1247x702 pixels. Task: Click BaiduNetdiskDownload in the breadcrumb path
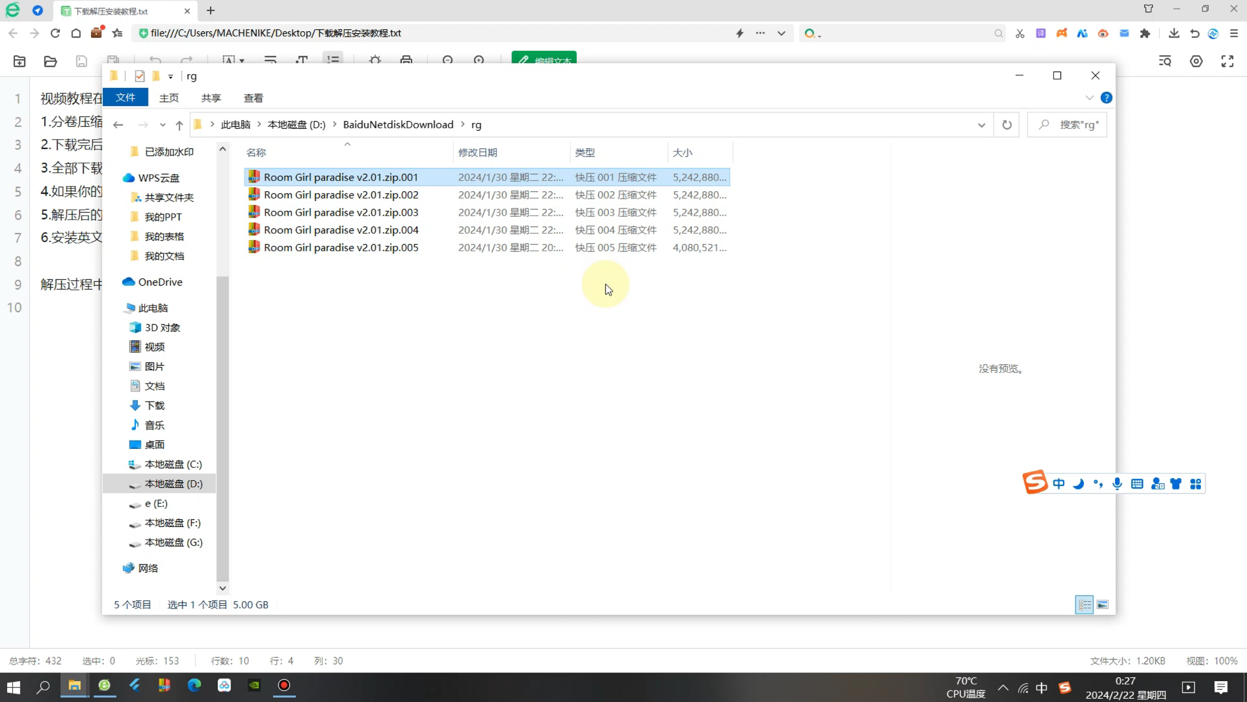tap(398, 124)
